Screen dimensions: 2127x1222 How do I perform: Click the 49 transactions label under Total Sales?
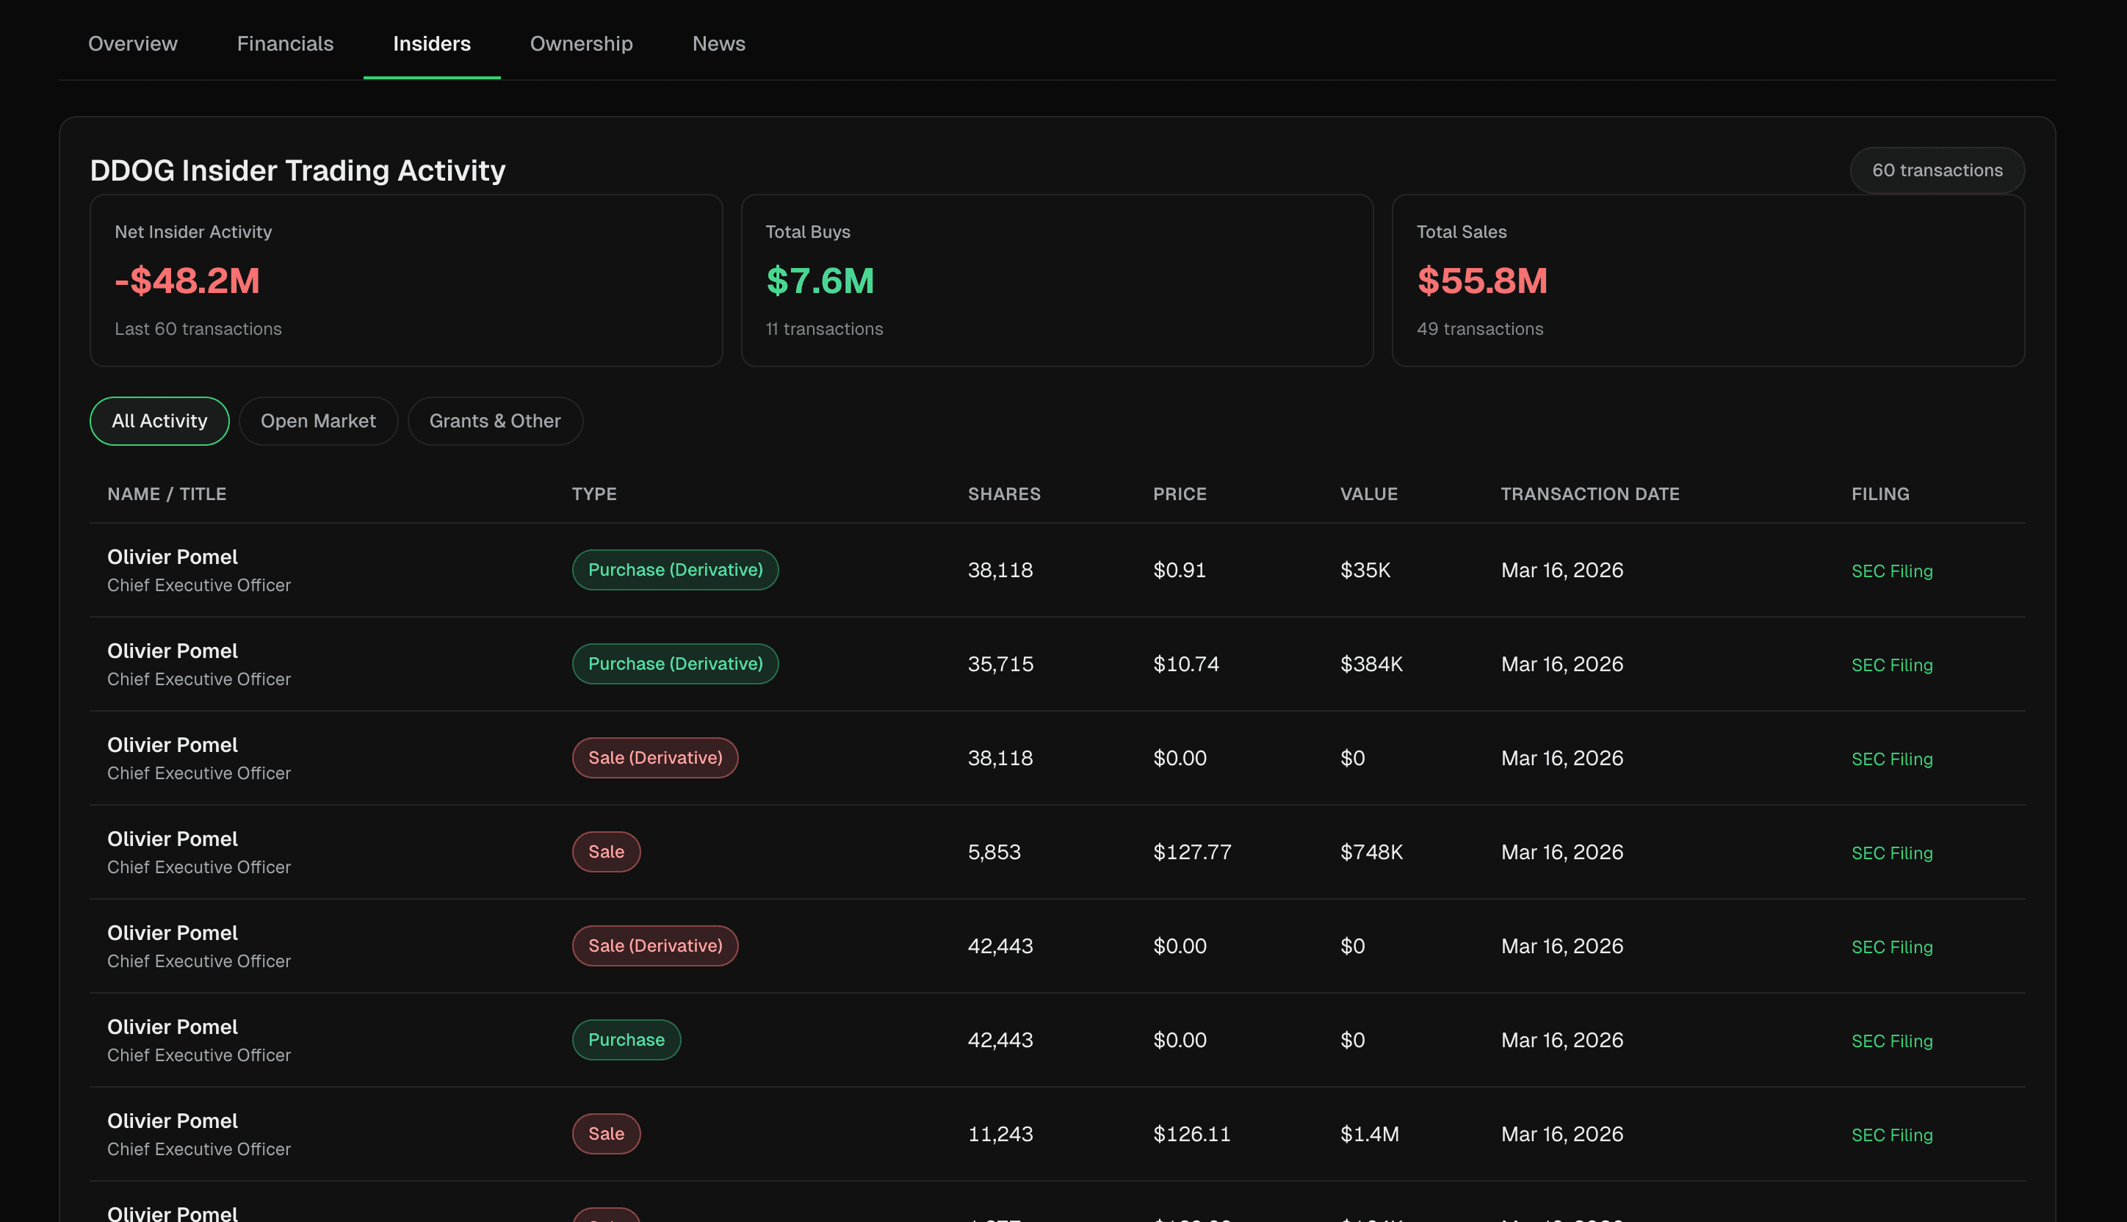click(x=1480, y=329)
